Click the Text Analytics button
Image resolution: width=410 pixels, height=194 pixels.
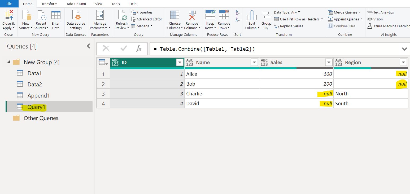pyautogui.click(x=381, y=12)
